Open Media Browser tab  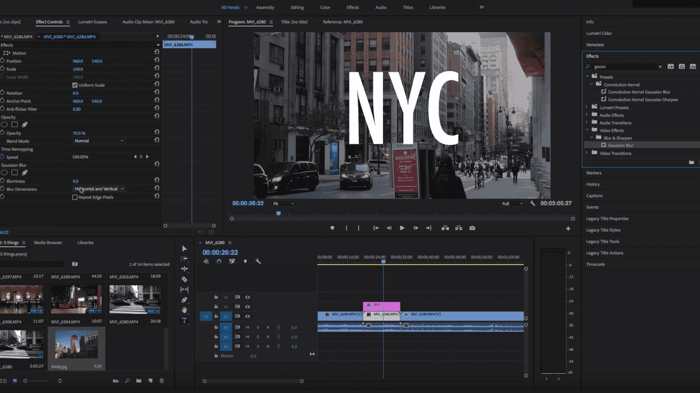(48, 243)
